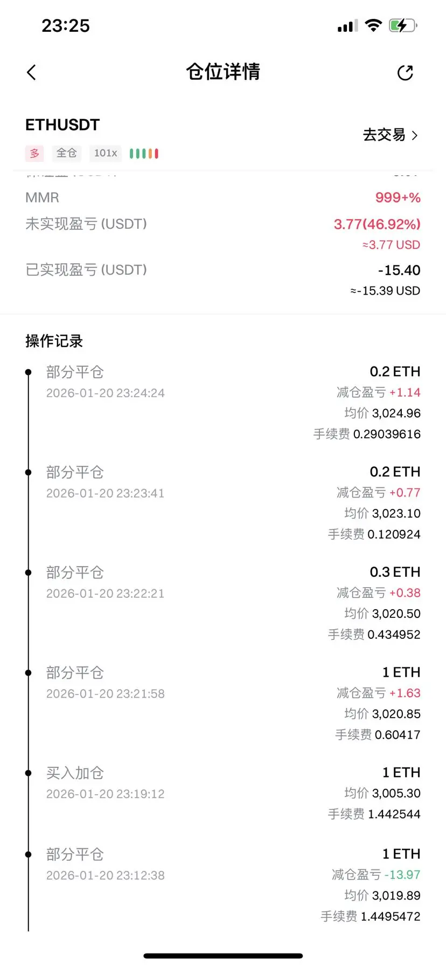Screen dimensions: 446x967
Task: Tap the cellular signal bars icon
Action: tap(347, 26)
